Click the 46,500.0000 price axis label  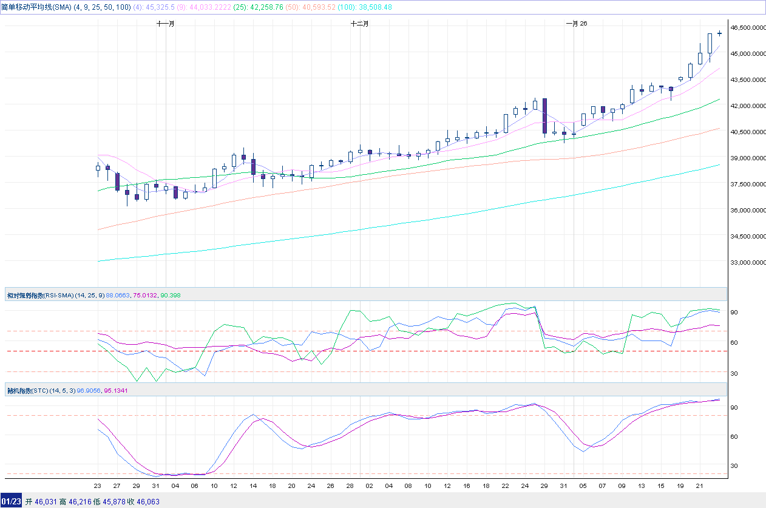747,28
